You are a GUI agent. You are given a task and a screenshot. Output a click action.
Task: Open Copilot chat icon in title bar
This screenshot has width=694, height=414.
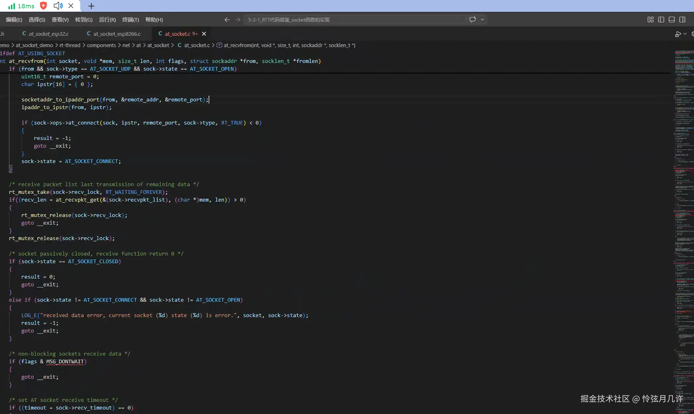pos(472,20)
